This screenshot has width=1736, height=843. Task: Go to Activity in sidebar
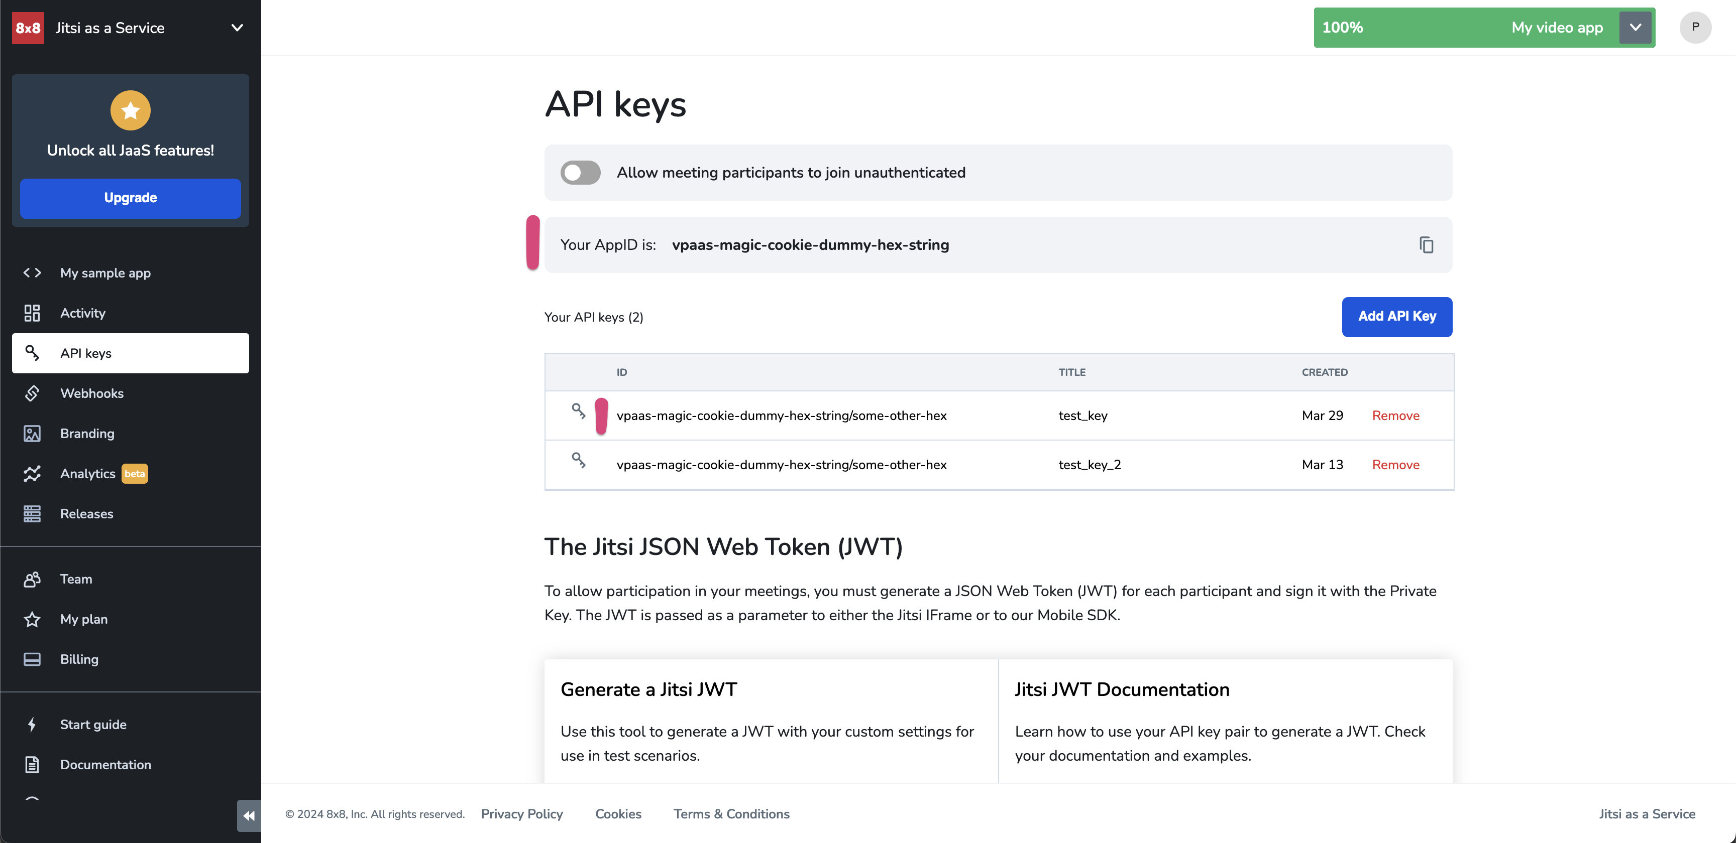pos(130,313)
